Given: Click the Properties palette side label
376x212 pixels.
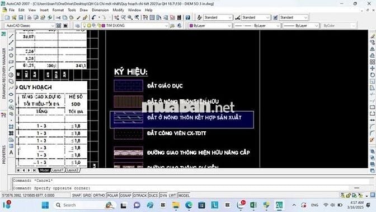Looking at the screenshot, I should click(x=4, y=155).
